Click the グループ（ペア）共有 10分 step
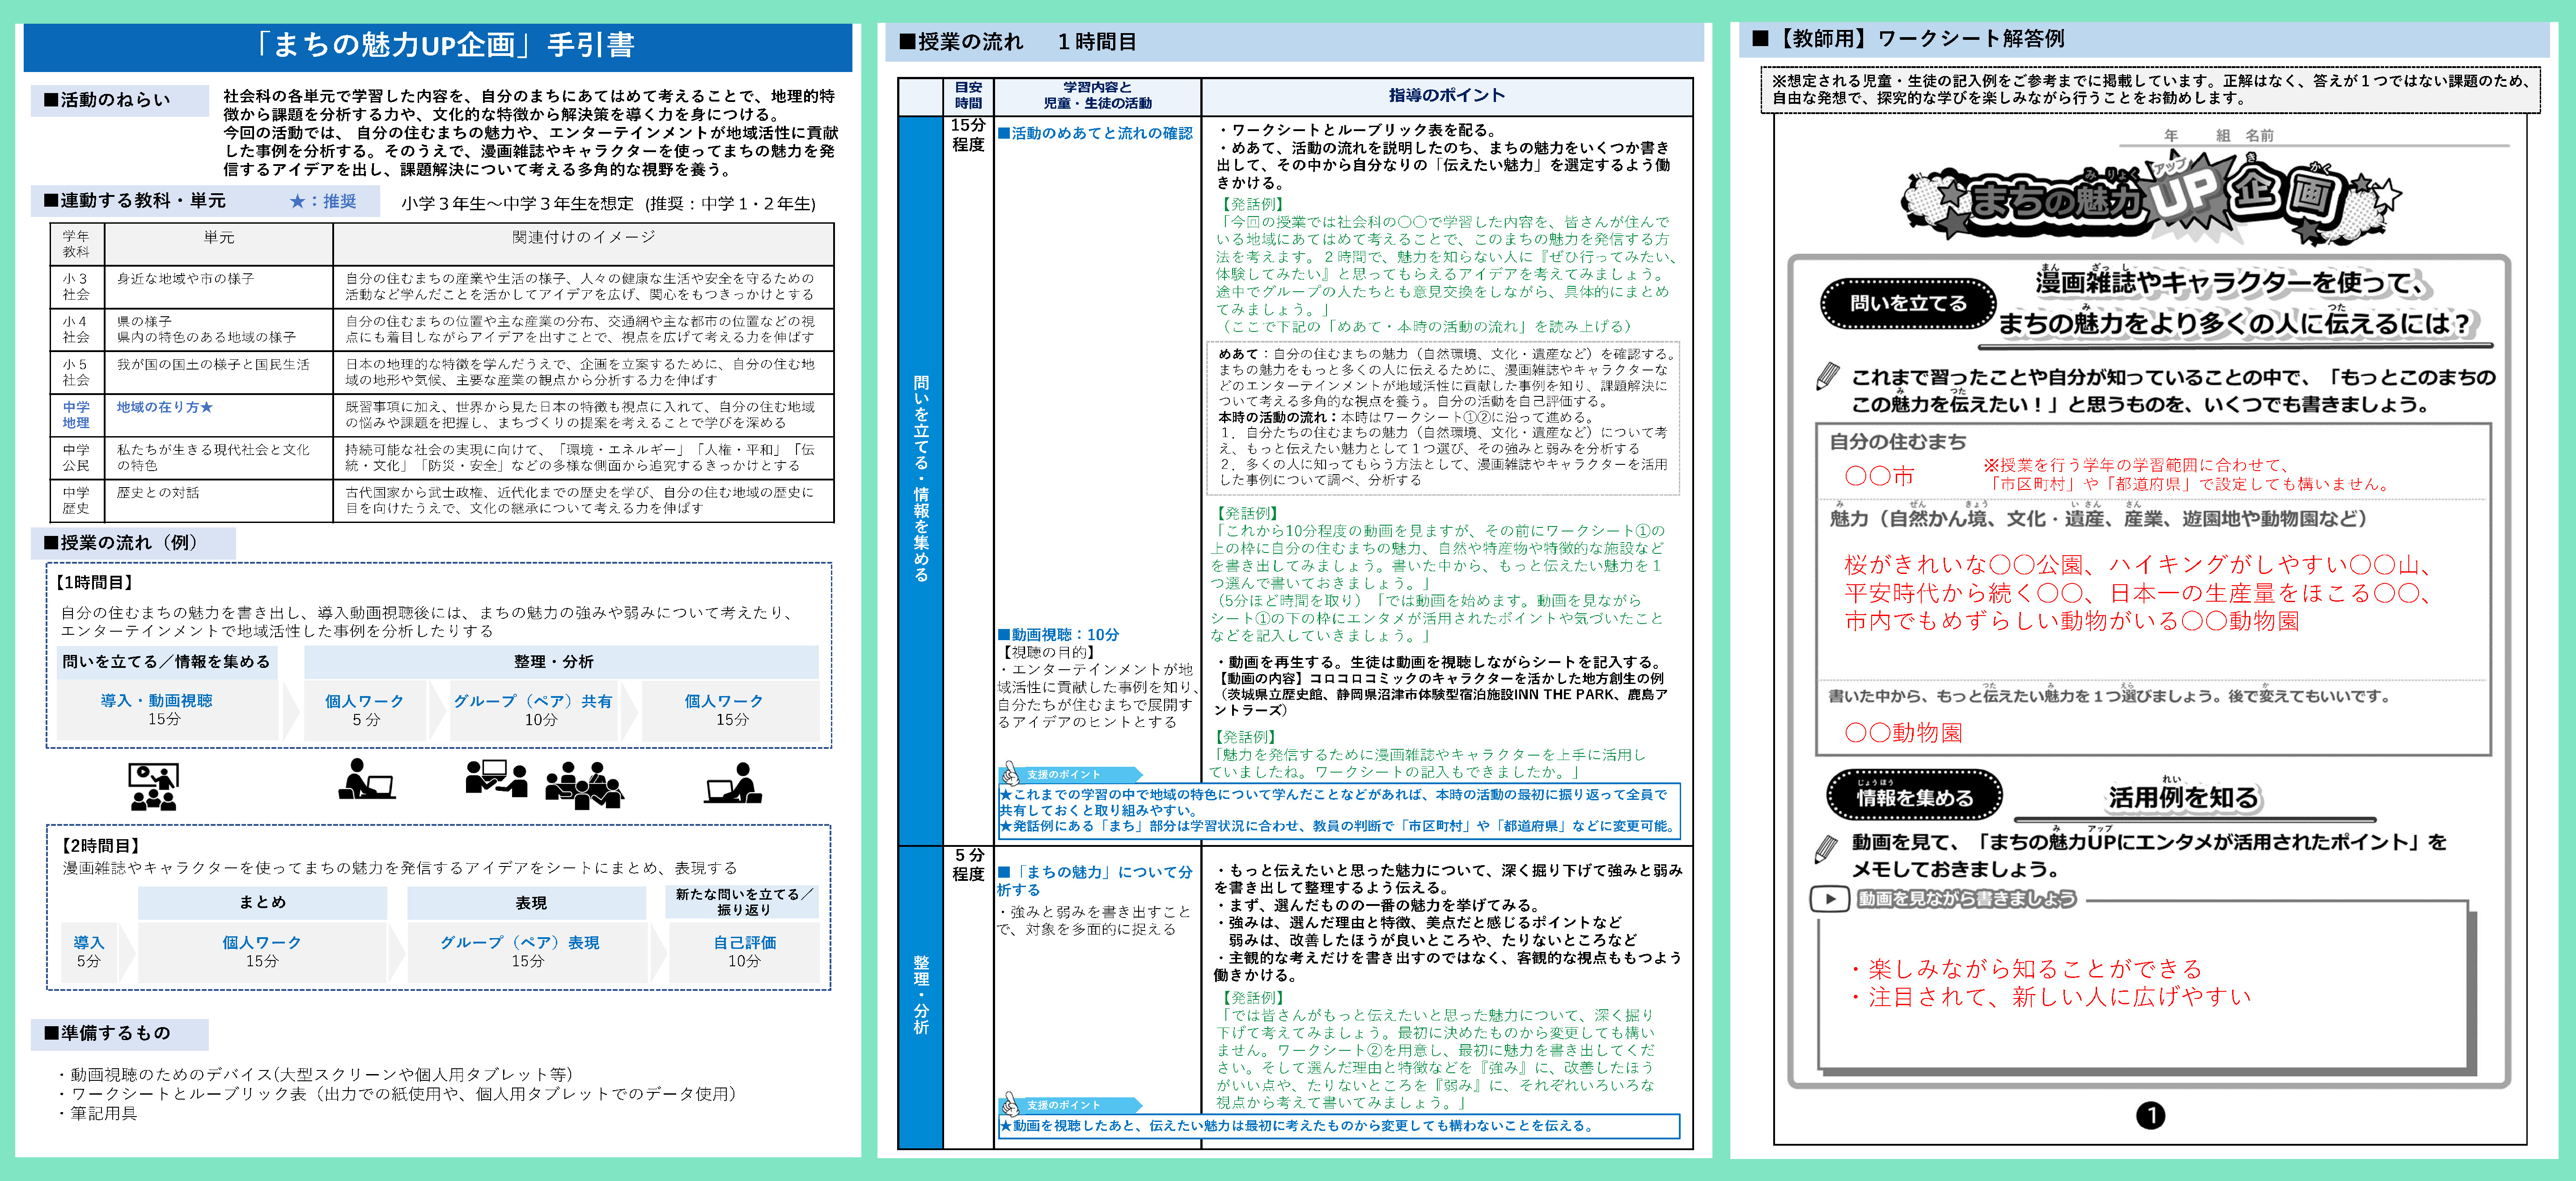 (x=533, y=710)
